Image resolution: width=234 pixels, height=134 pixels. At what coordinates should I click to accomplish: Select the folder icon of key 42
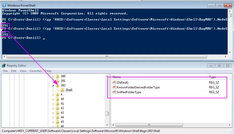(x=57, y=108)
